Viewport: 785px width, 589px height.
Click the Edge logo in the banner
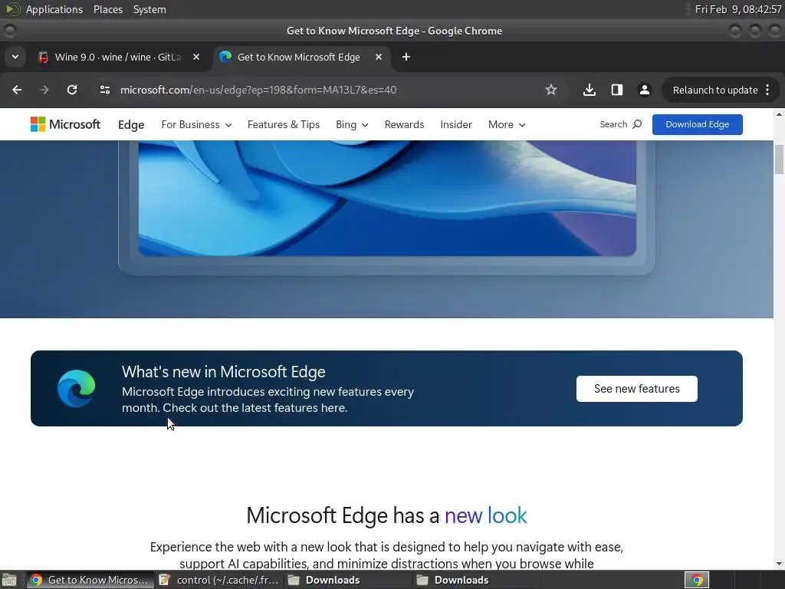click(x=76, y=388)
